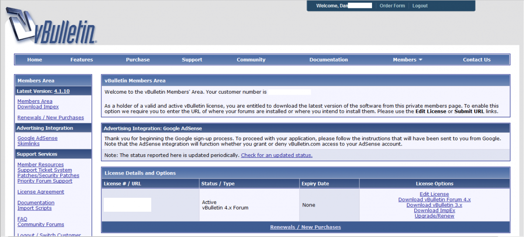Click the Logout link in header
The height and width of the screenshot is (237, 524).
pyautogui.click(x=420, y=6)
